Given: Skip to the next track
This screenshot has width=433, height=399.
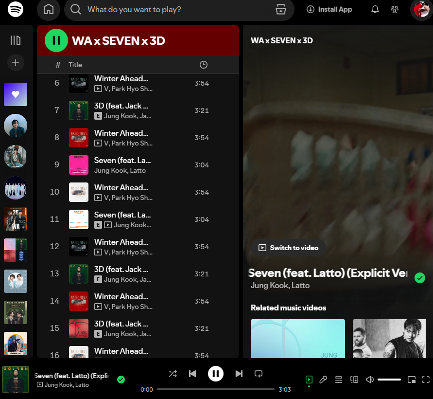Looking at the screenshot, I should pos(239,374).
